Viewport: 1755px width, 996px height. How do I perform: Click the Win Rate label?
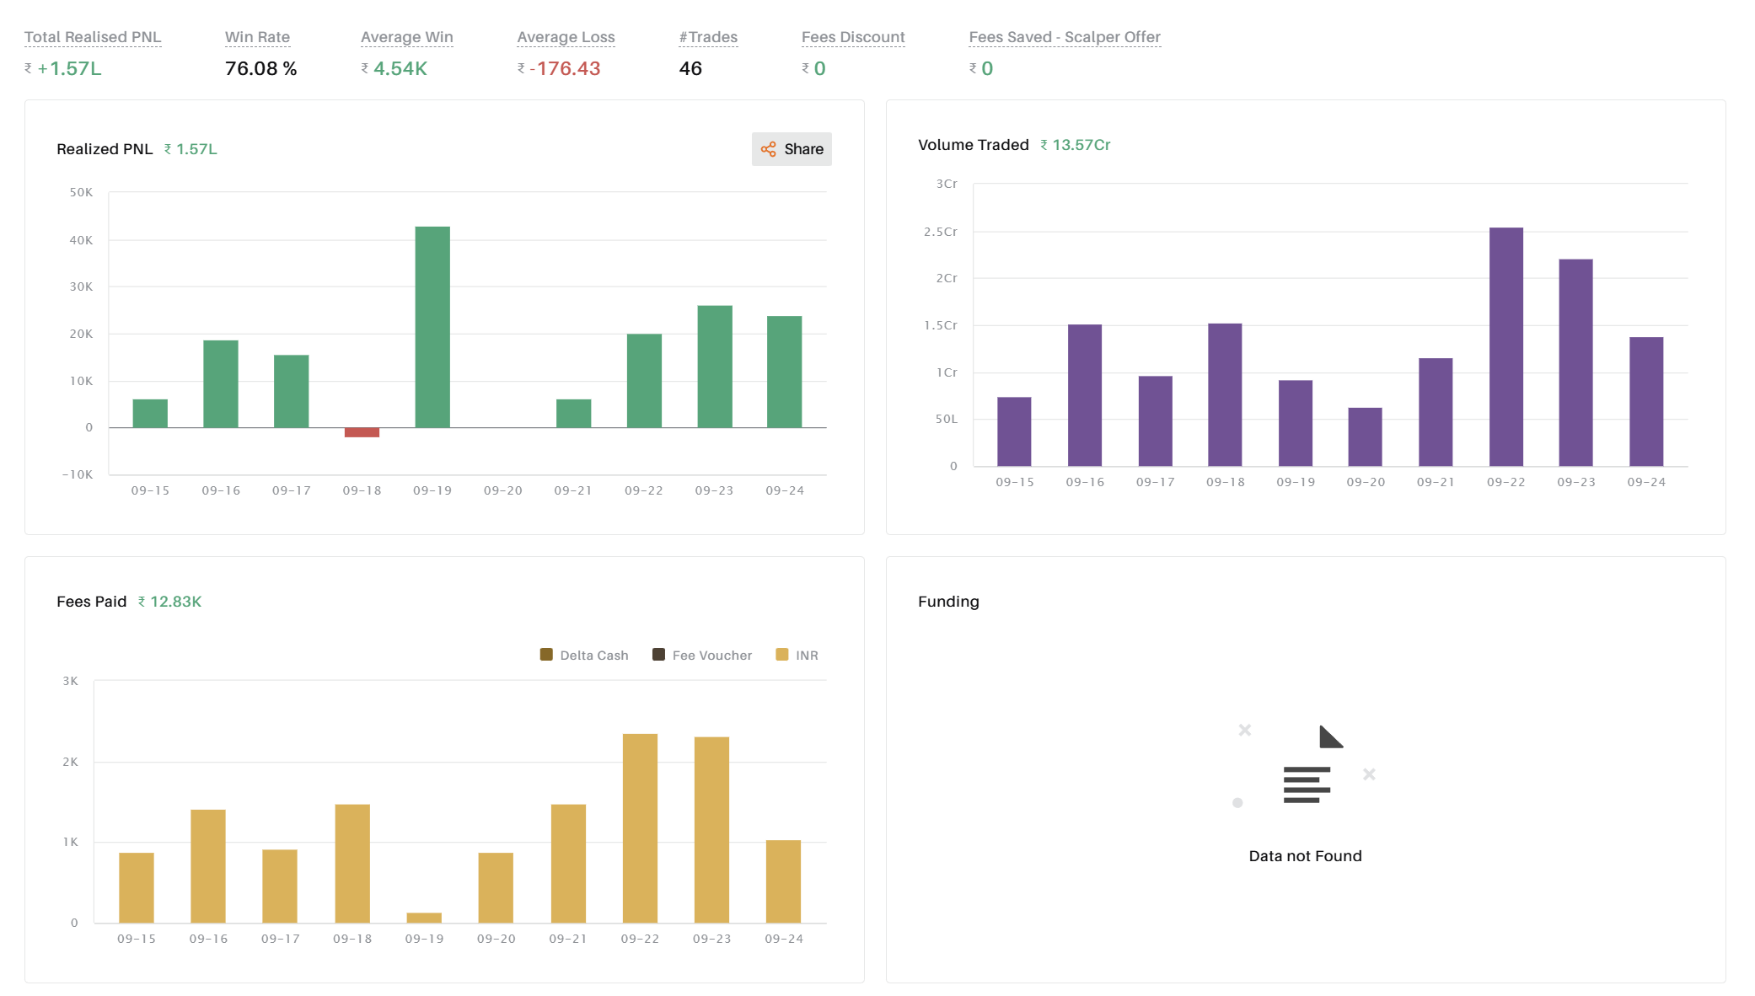click(257, 37)
